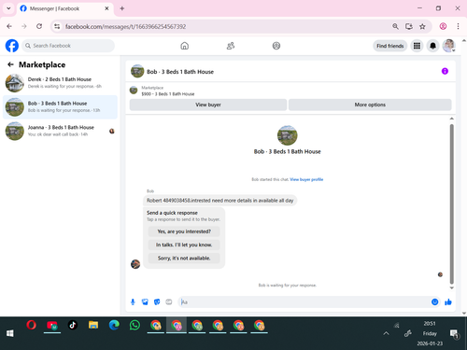
Task: Open the Facebook menu grid icon
Action: [417, 46]
